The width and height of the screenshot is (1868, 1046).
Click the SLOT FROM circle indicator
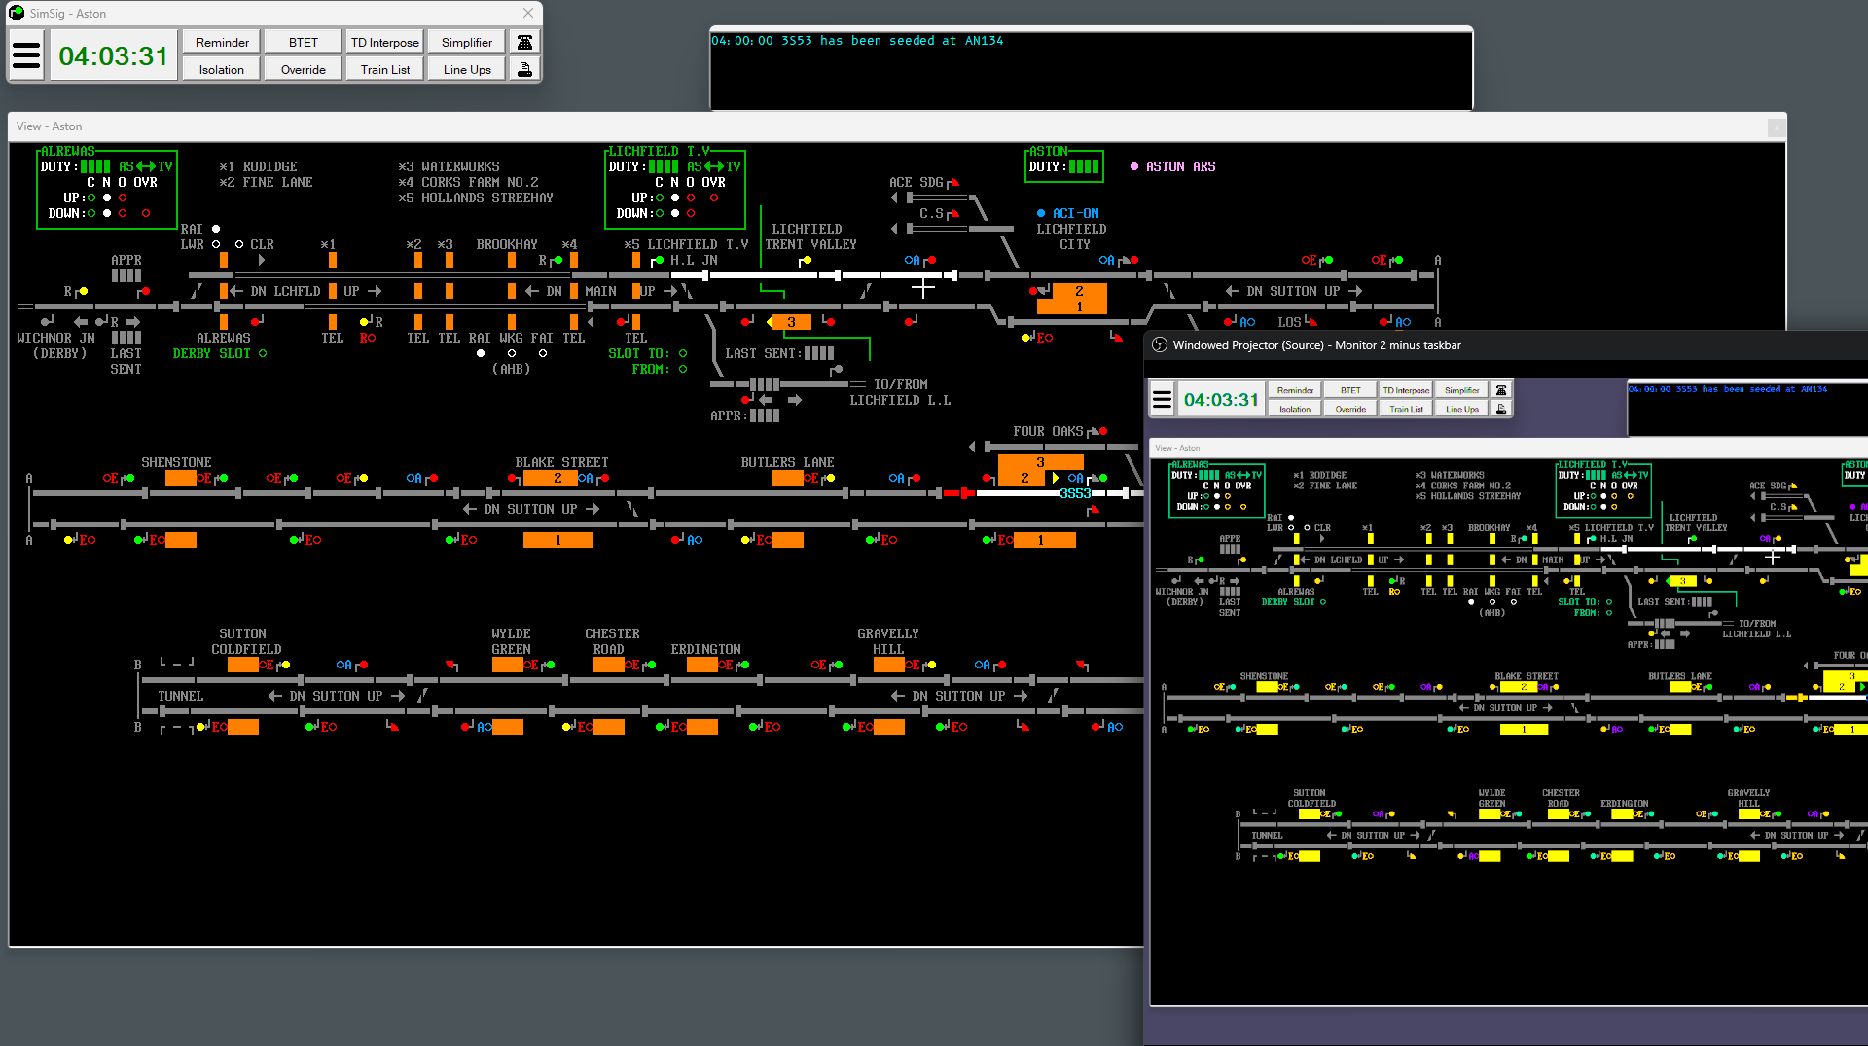683,369
